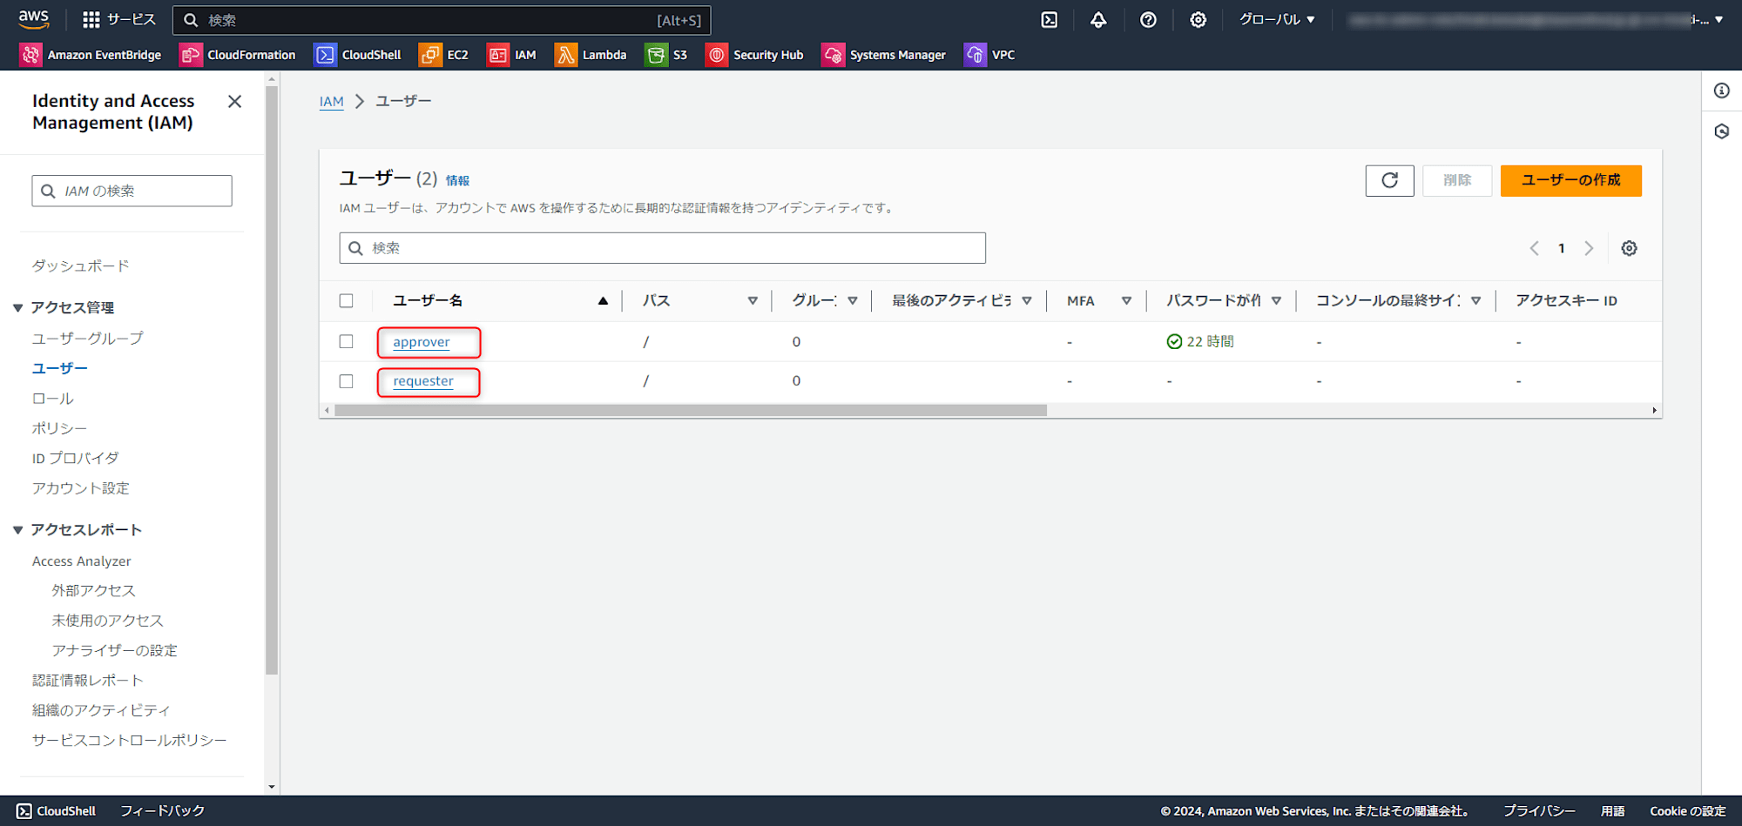Open the help question mark icon
This screenshot has width=1742, height=826.
point(1148,20)
